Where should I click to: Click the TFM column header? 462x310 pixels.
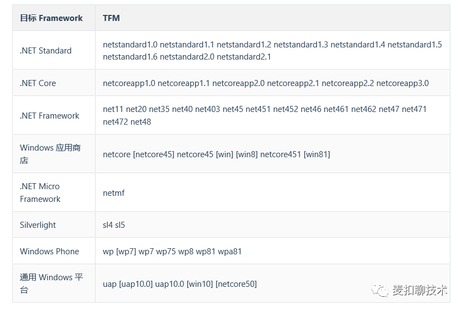(111, 18)
